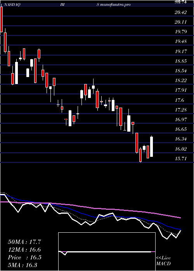Click the 17.28 price axis label

pyautogui.click(x=181, y=110)
